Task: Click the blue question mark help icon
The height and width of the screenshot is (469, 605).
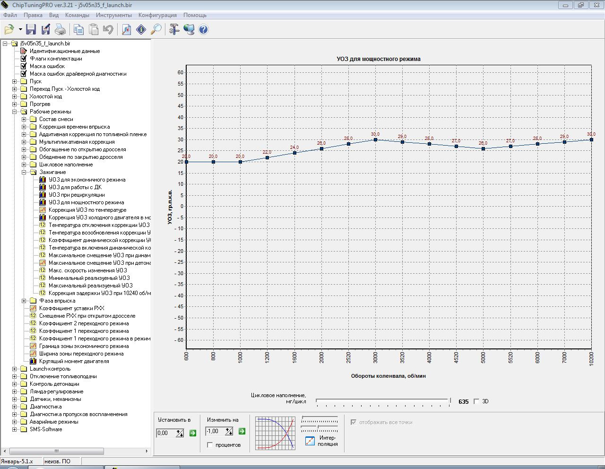Action: 203,30
